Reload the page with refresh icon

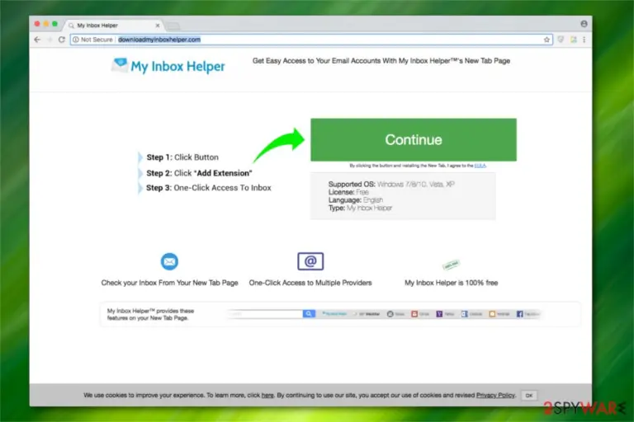click(x=61, y=40)
